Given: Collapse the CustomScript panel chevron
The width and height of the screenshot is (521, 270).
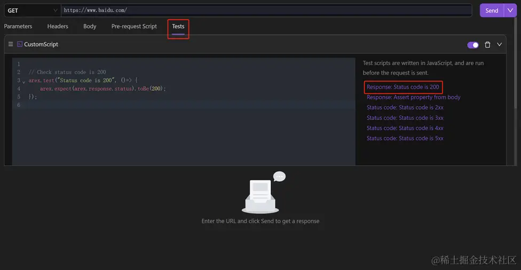Looking at the screenshot, I should click(x=500, y=44).
